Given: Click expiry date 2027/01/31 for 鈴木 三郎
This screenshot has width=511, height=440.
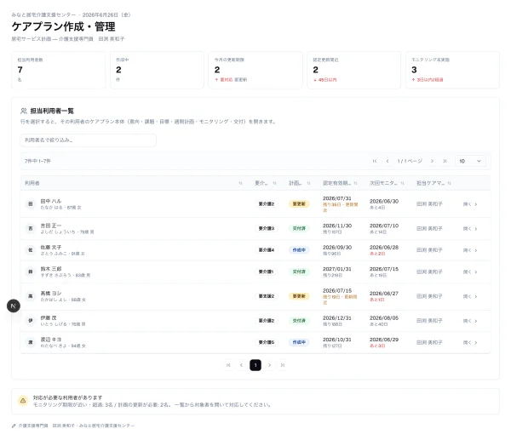Looking at the screenshot, I should click(x=337, y=269).
